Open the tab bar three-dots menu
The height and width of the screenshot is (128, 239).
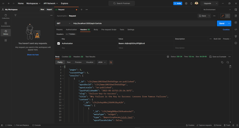pos(86,10)
